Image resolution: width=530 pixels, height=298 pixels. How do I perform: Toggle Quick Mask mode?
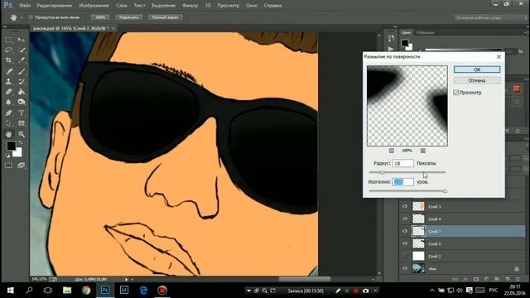click(x=9, y=166)
